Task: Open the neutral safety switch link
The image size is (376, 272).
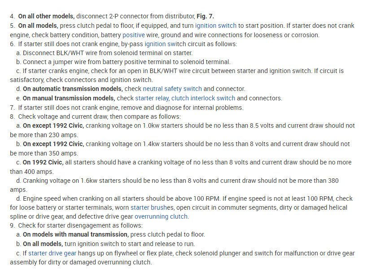Action: point(172,89)
